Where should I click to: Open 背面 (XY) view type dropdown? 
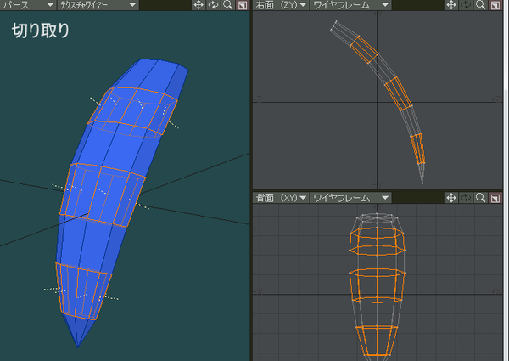[x=281, y=198]
